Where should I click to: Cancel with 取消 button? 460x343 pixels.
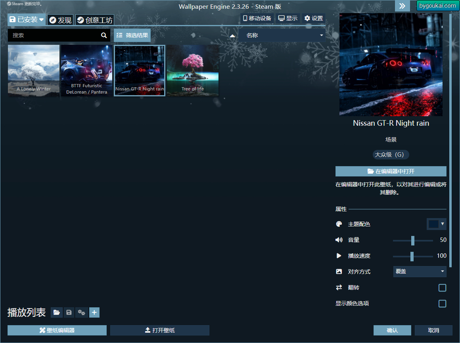coord(433,330)
